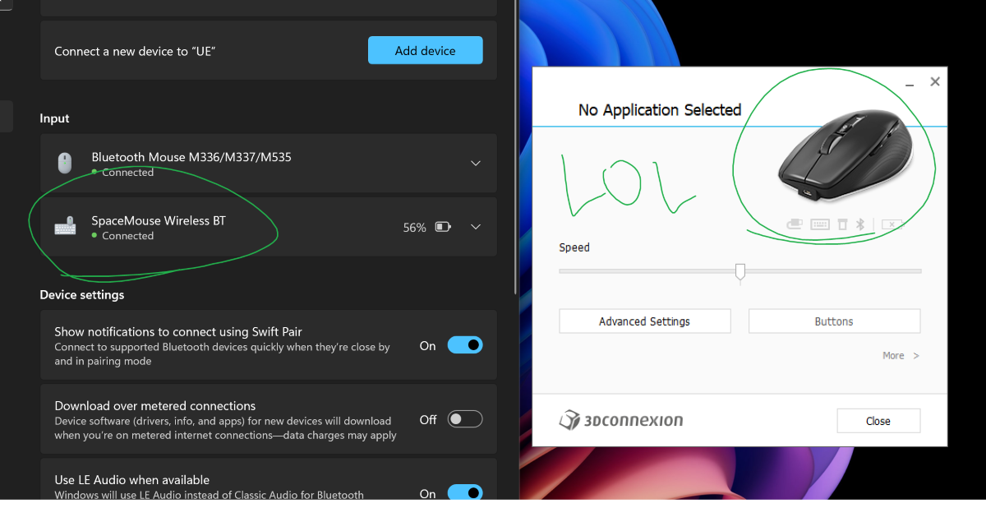Click Close button at bottom of 3Dconnexion

point(878,421)
